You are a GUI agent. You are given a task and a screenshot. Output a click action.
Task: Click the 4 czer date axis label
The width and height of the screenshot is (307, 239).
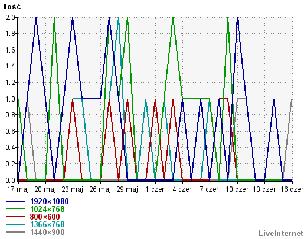click(x=182, y=189)
